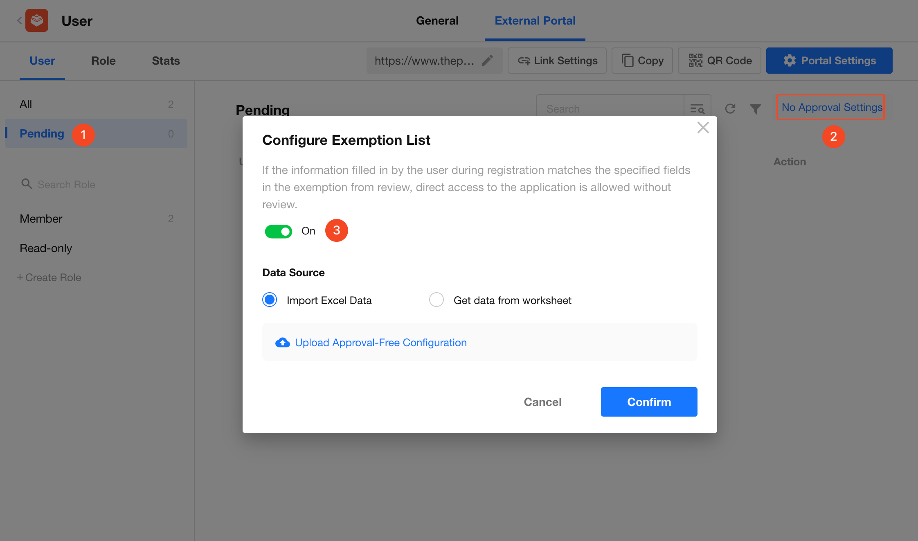Click the cloud upload icon
This screenshot has width=918, height=541.
tap(282, 343)
